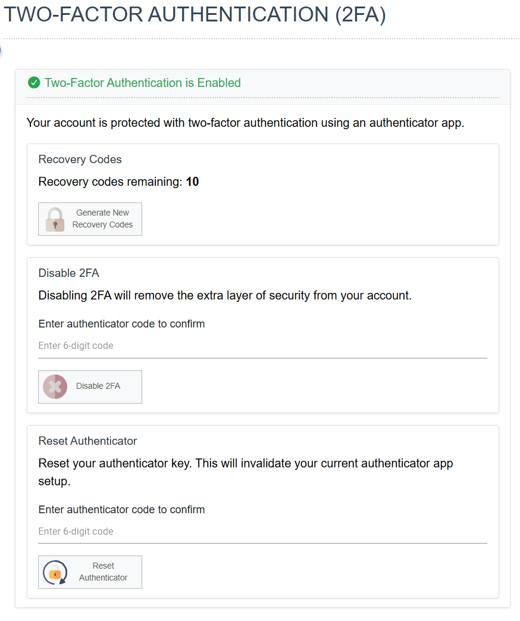
Task: Click the red X disable icon
Action: (55, 386)
